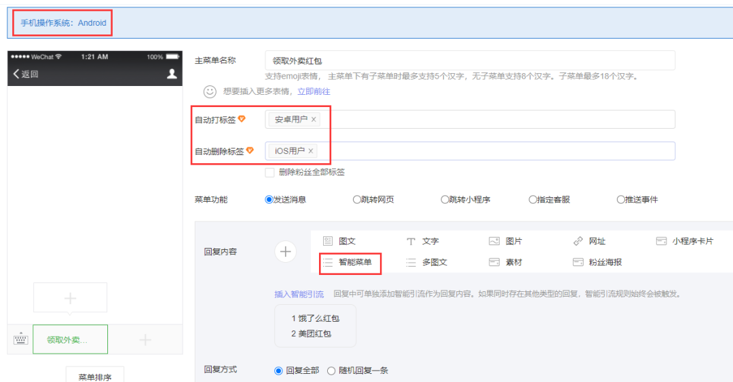Choose the 粉丝海报 reply type
Image resolution: width=733 pixels, height=382 pixels.
pos(597,262)
